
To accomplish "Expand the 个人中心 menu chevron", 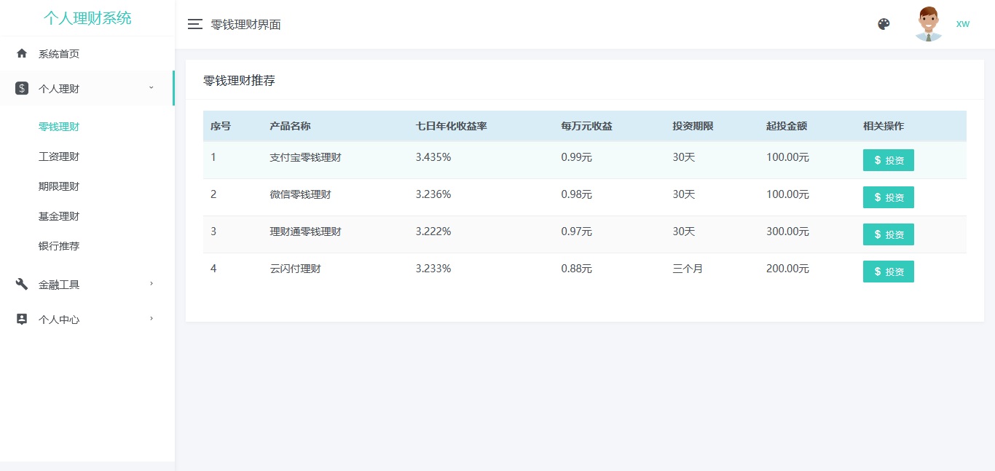I will [x=152, y=318].
